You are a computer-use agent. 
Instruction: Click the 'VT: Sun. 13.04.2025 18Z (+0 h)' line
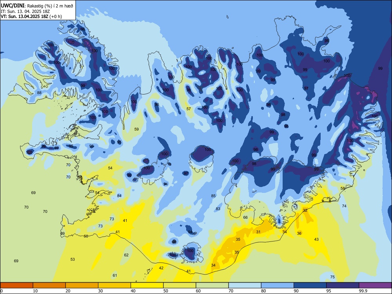tap(31, 16)
